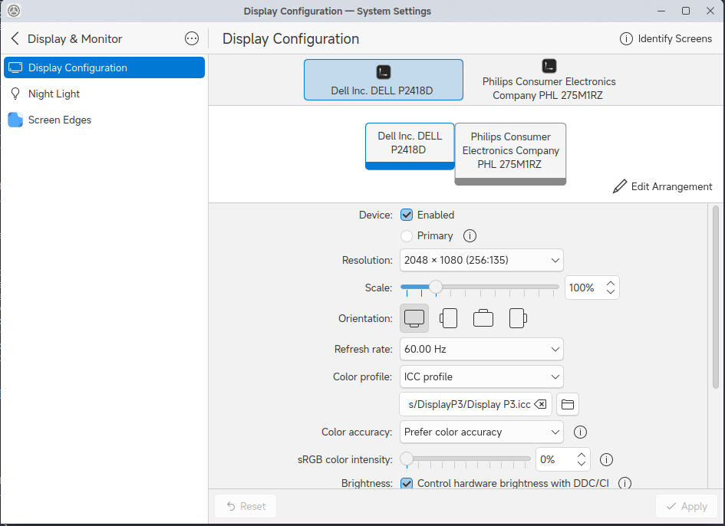The image size is (725, 526).
Task: Open the ICC profile file browser
Action: coord(567,404)
